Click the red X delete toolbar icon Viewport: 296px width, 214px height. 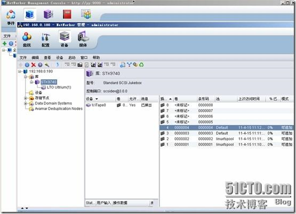[34, 65]
